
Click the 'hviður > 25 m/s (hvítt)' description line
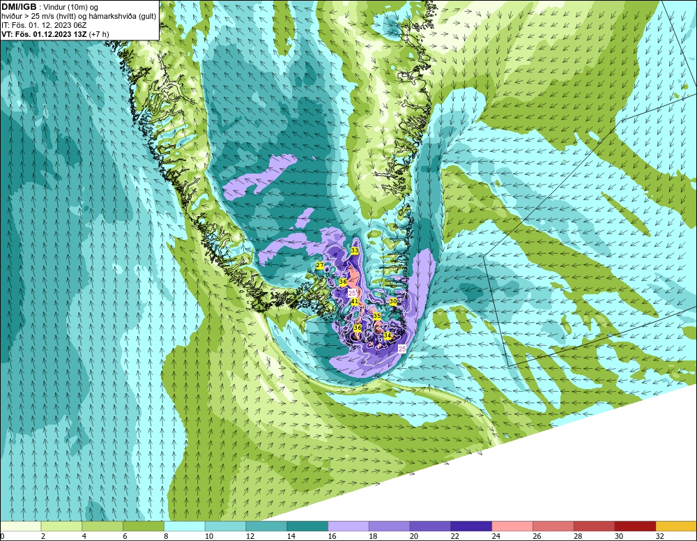(x=79, y=16)
